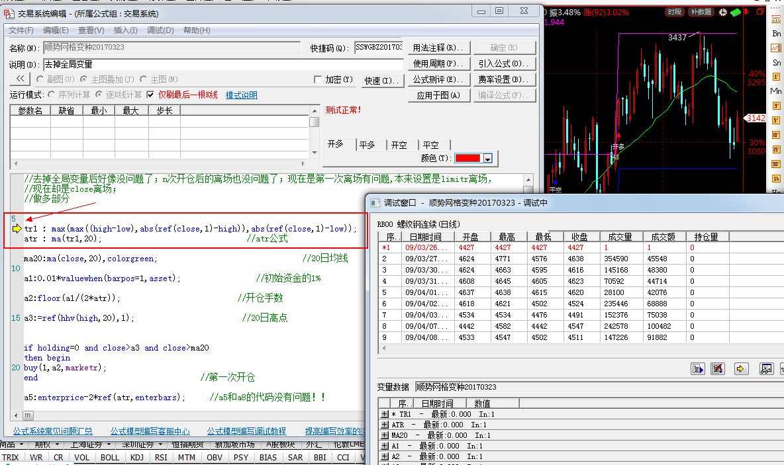Click the collapse double-arrow button
The image size is (784, 465).
point(20,79)
